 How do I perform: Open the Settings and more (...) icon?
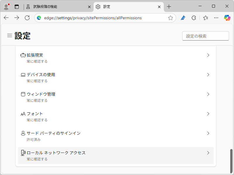point(216,18)
